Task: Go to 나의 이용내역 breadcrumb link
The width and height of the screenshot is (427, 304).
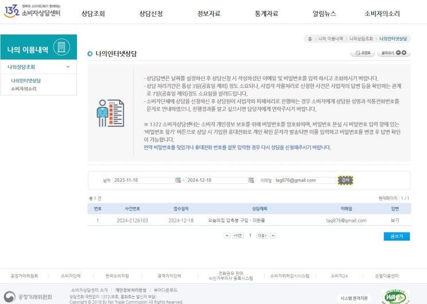Action: coord(330,39)
